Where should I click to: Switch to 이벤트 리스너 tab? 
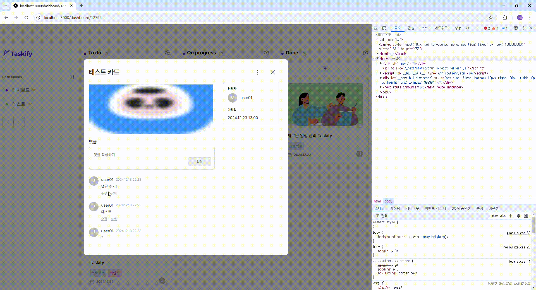(435, 208)
